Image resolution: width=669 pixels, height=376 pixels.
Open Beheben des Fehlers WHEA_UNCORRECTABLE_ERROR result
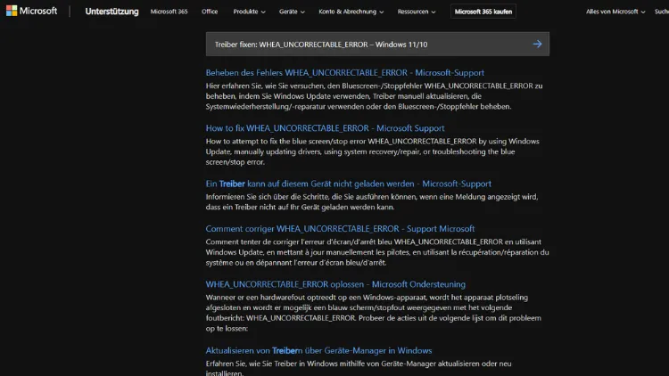click(x=344, y=72)
